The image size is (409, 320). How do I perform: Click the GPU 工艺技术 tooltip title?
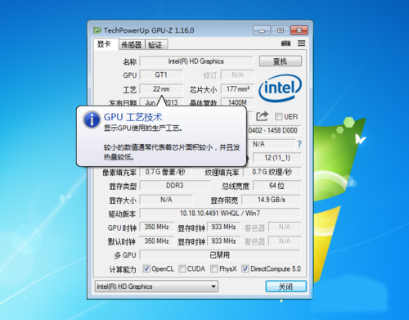click(133, 117)
